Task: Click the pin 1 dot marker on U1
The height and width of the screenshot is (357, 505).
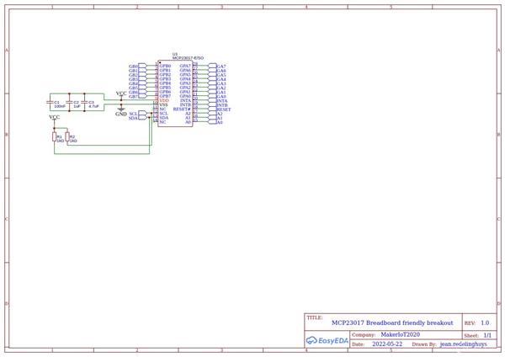Action: tap(160, 62)
